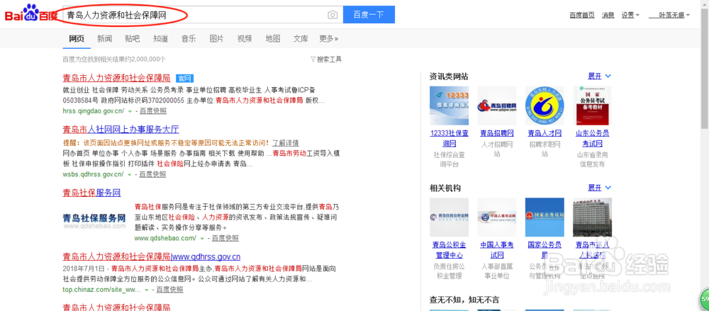Screen dimensions: 709x311
Task: Switch to the 图片 tab
Action: coord(216,39)
